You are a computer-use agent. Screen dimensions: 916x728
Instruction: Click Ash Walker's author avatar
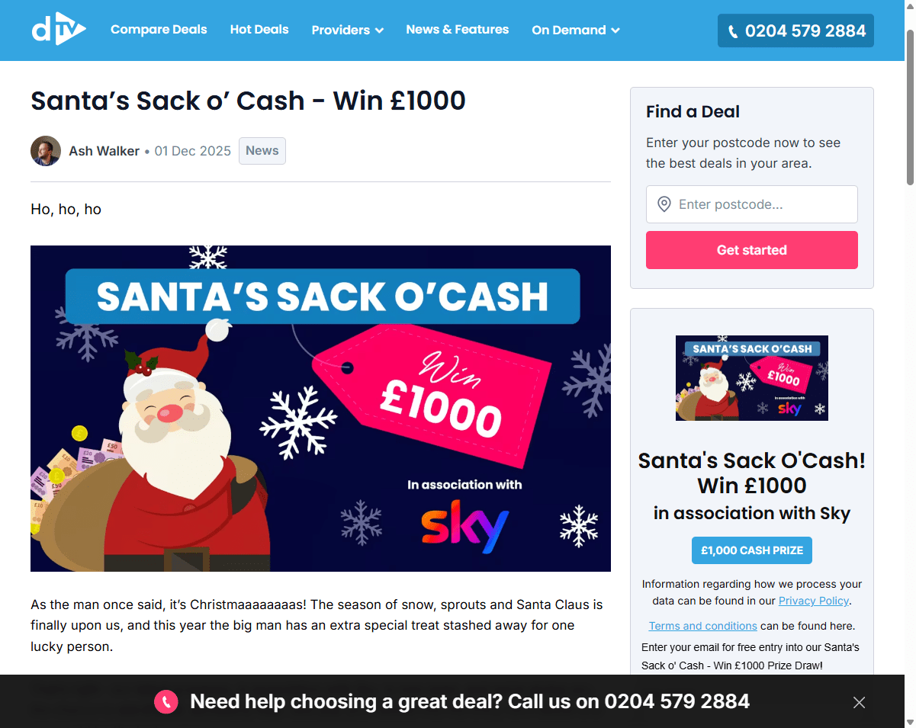(x=46, y=151)
